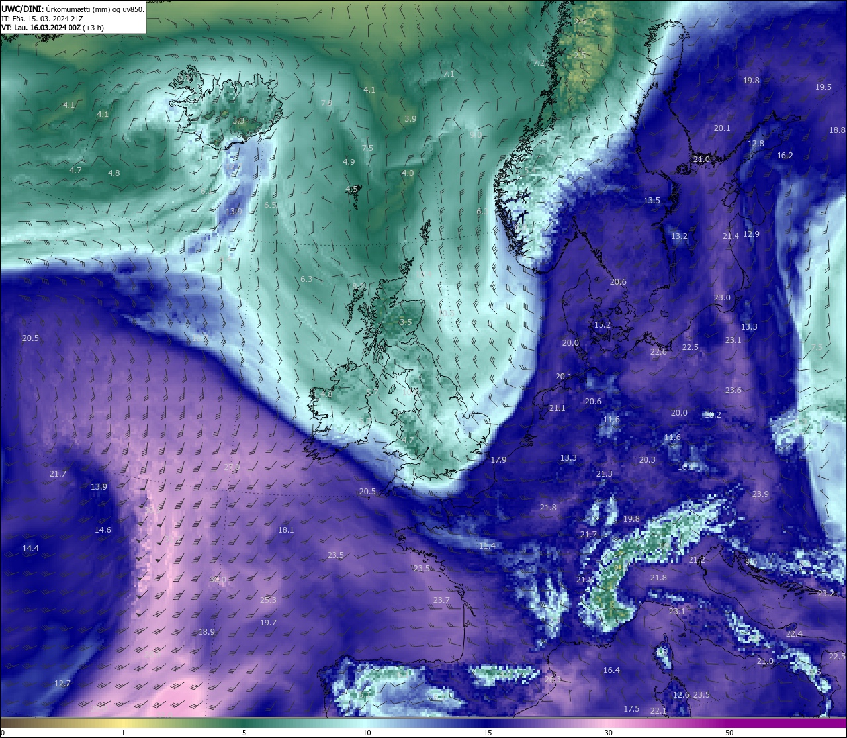This screenshot has width=847, height=738.
Task: Select the 4.9 map value
Action: tap(349, 162)
